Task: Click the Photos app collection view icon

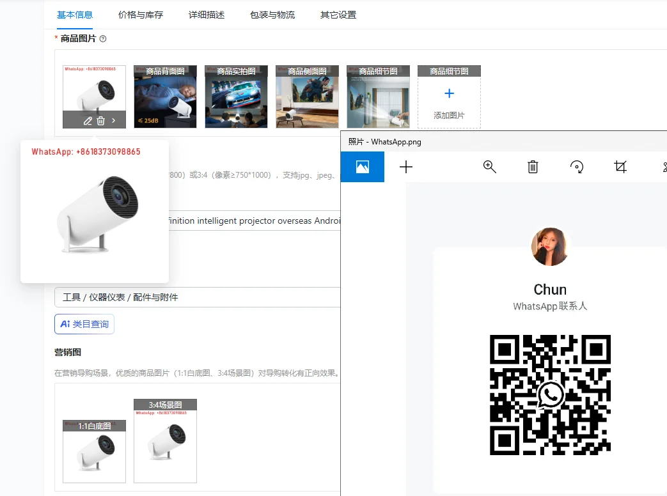Action: coord(363,167)
